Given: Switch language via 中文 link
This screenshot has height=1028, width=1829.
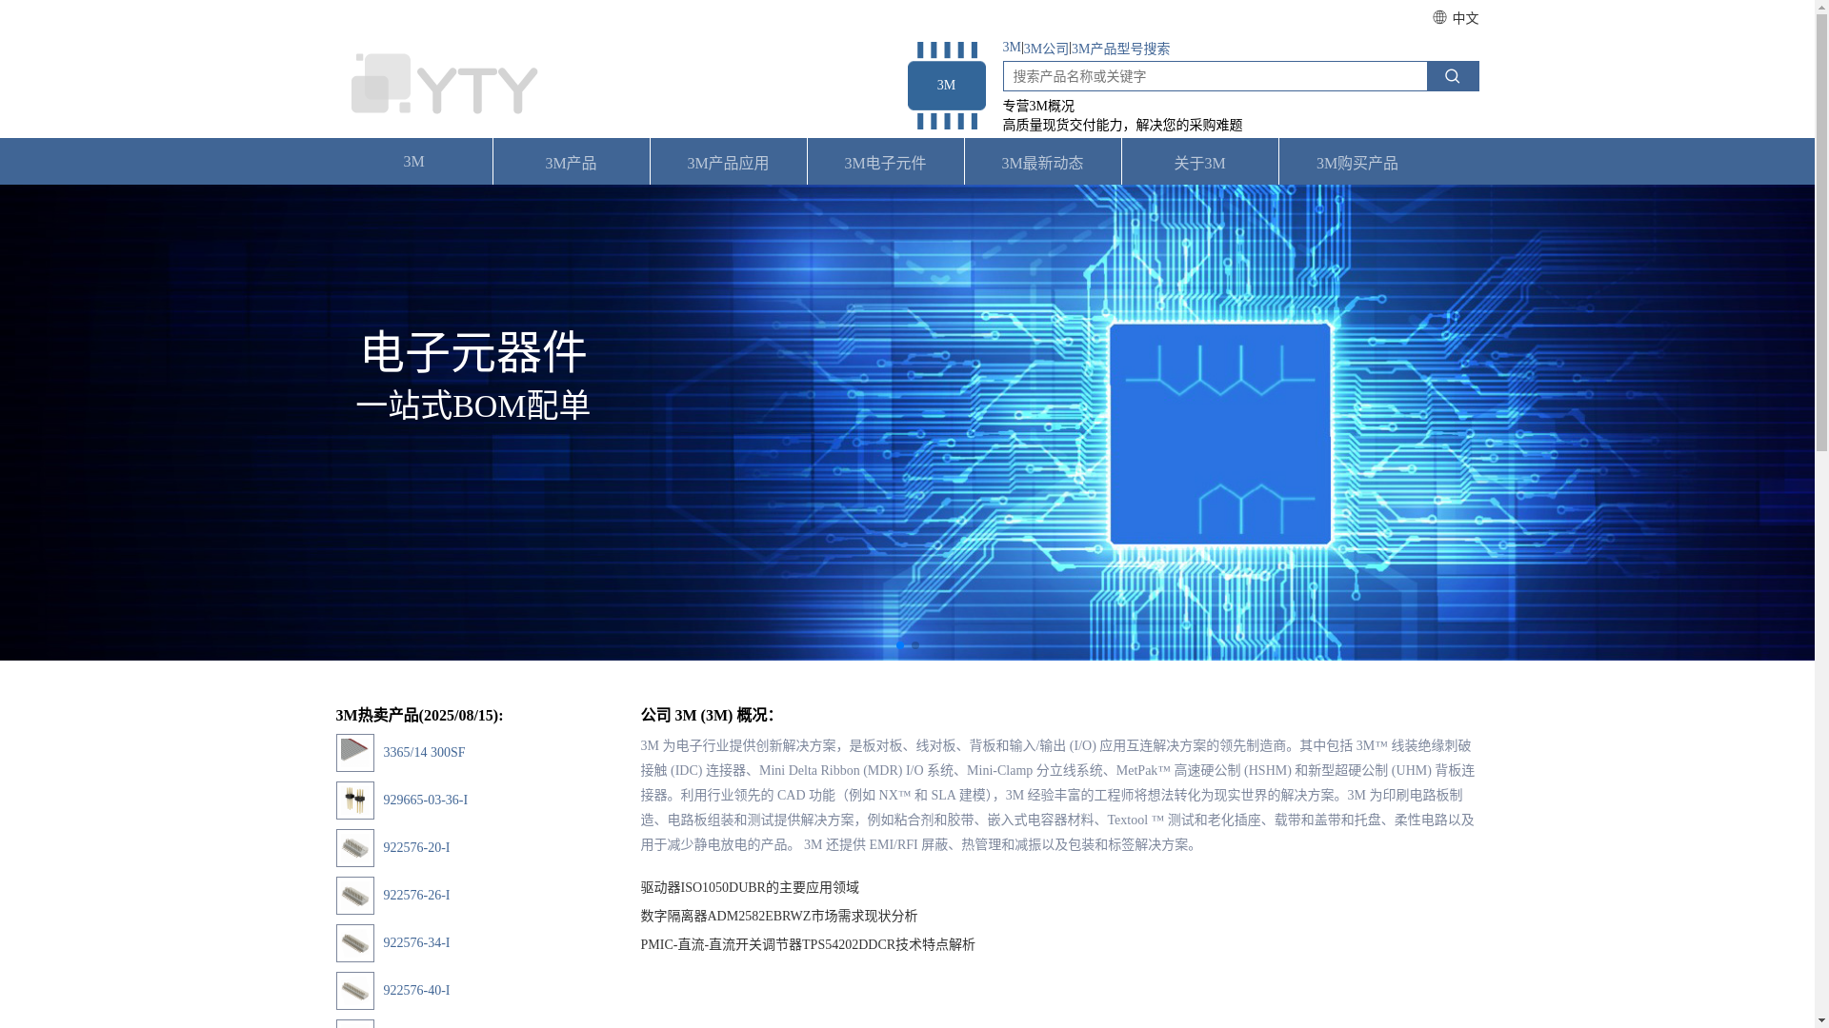Looking at the screenshot, I should [x=1465, y=18].
